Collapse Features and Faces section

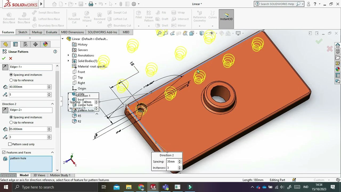pyautogui.click(x=52, y=152)
